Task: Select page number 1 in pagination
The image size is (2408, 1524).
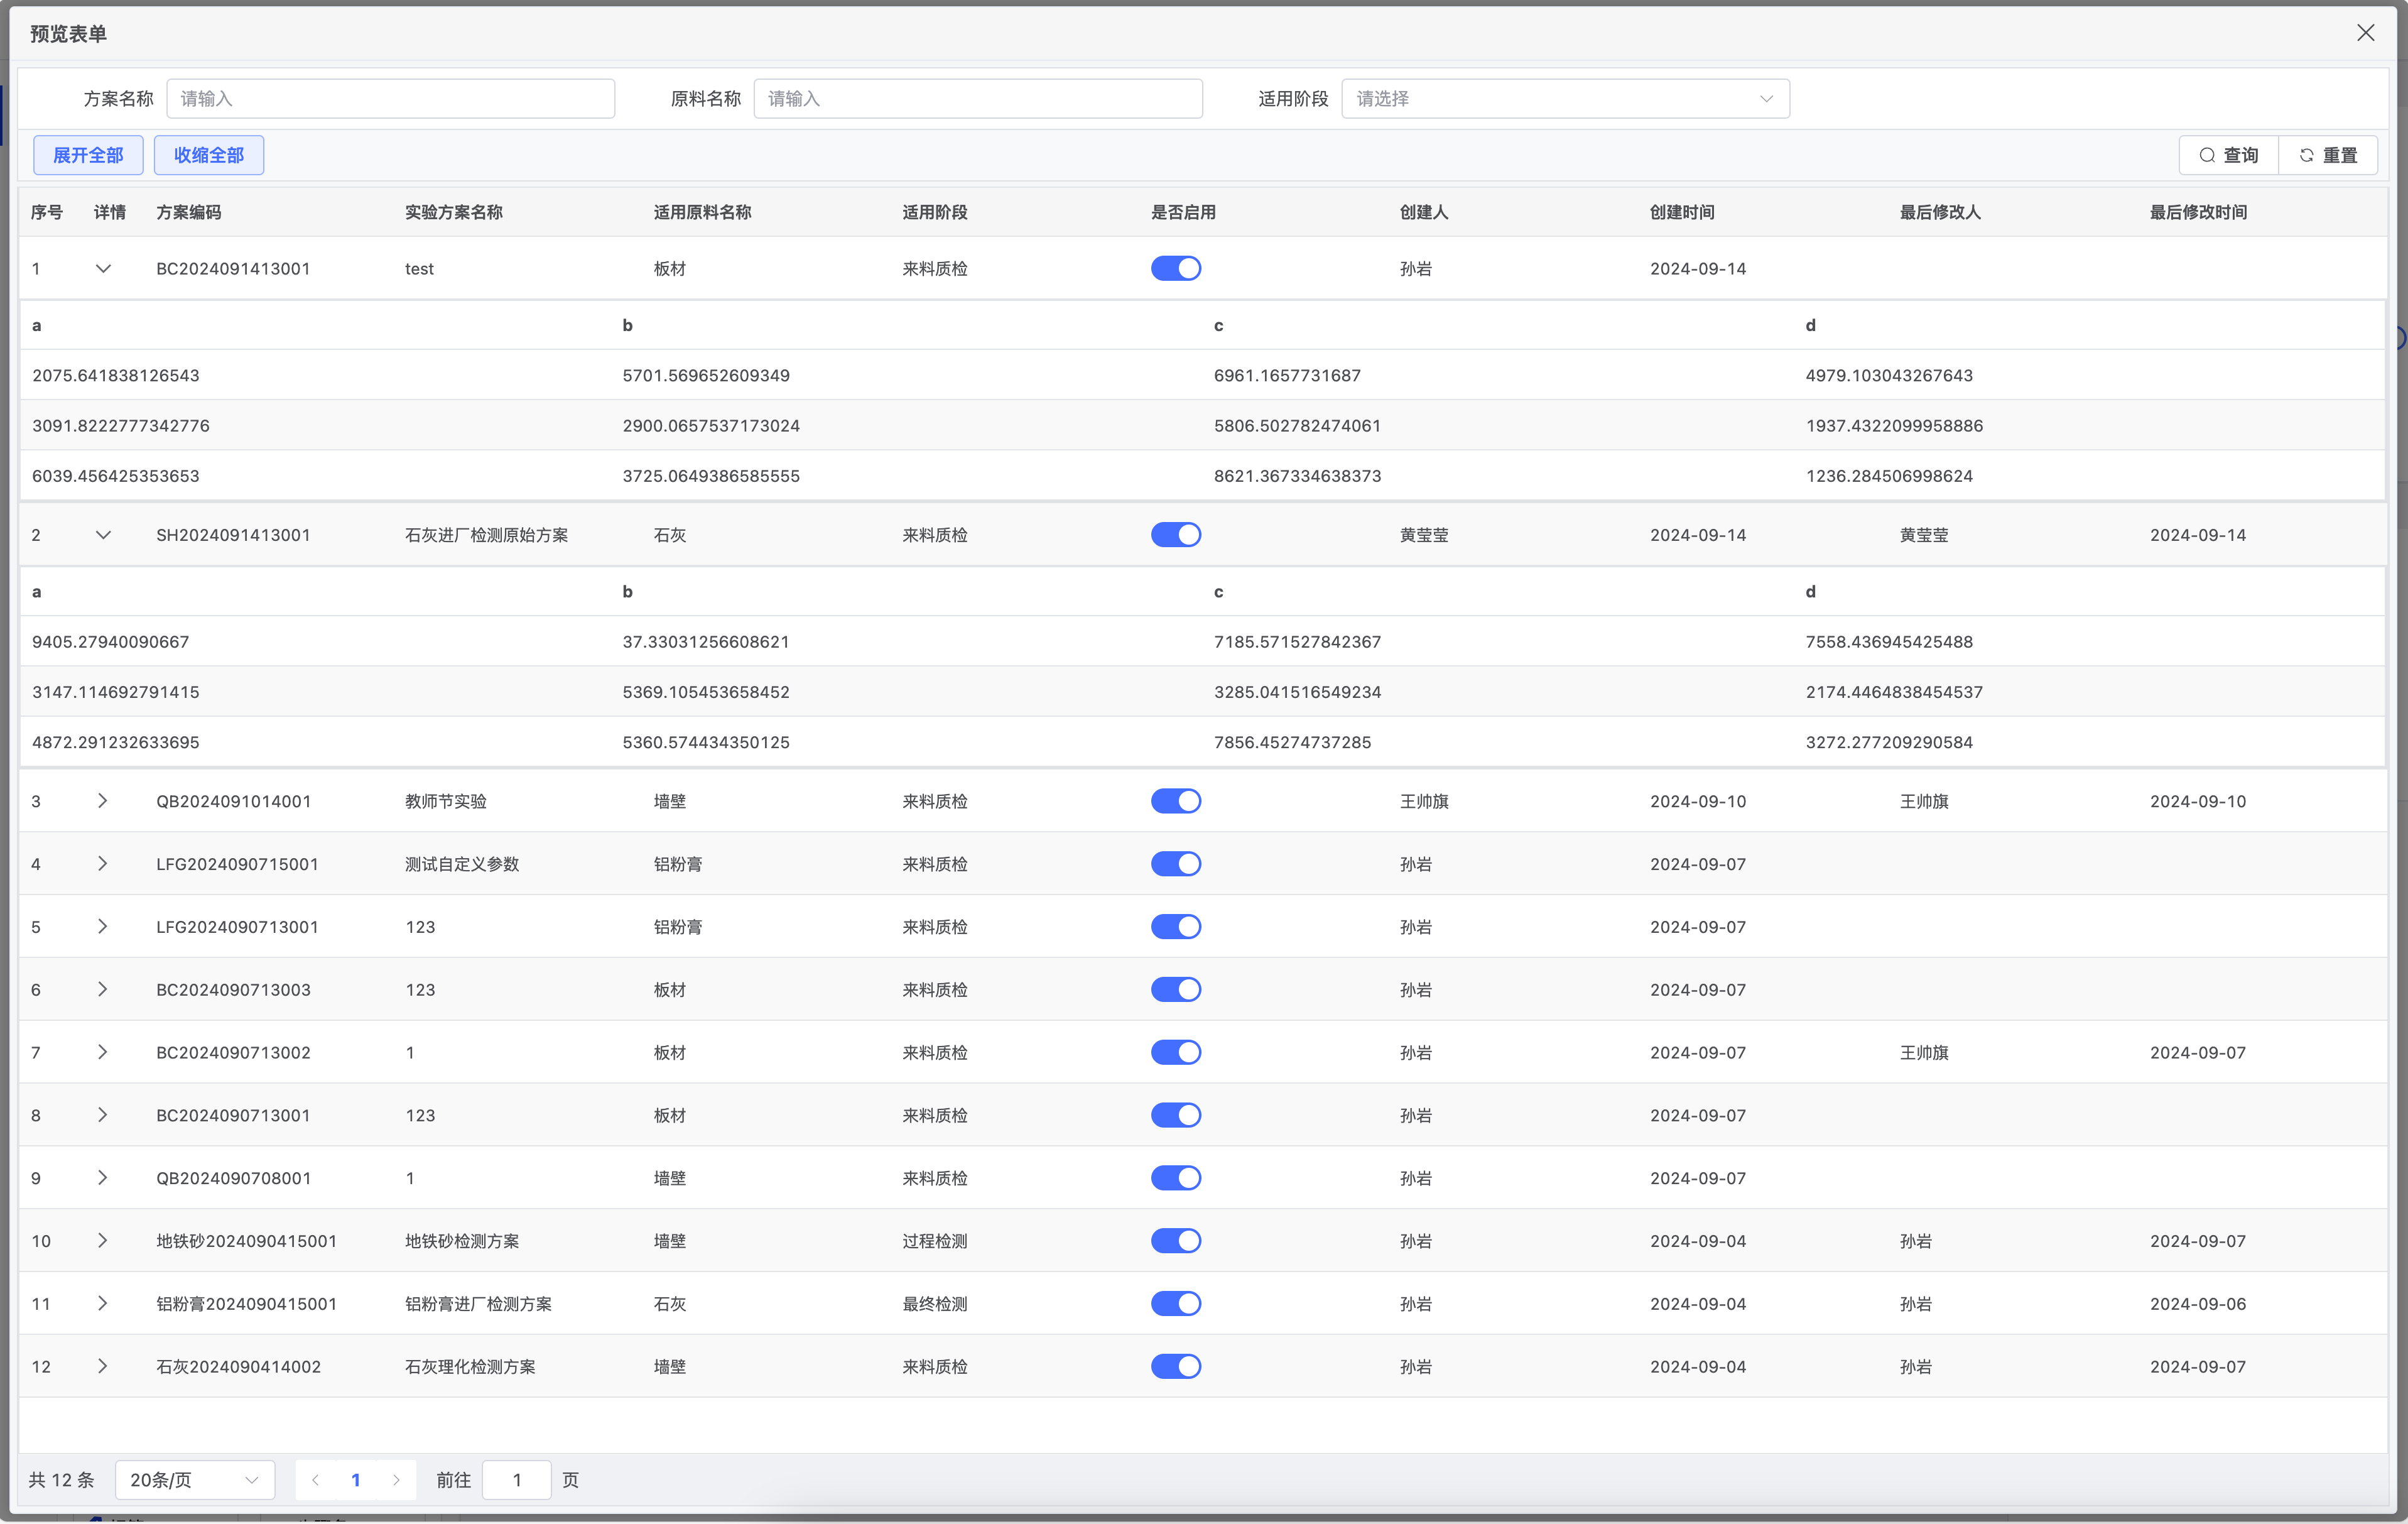Action: 356,1480
